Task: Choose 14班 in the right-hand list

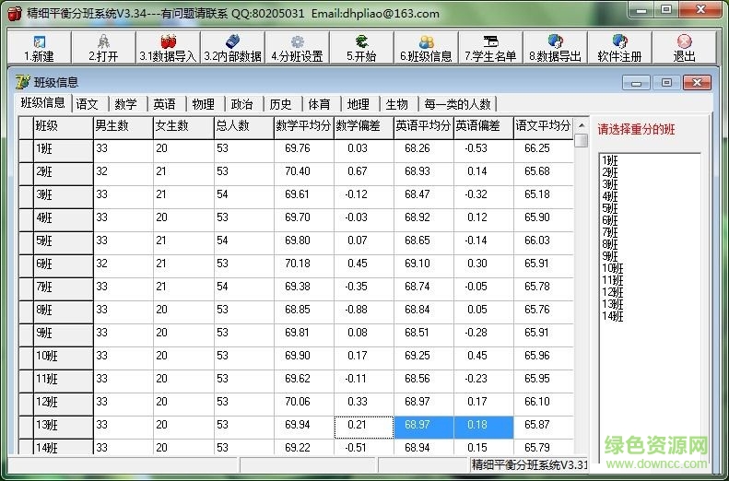Action: 613,316
